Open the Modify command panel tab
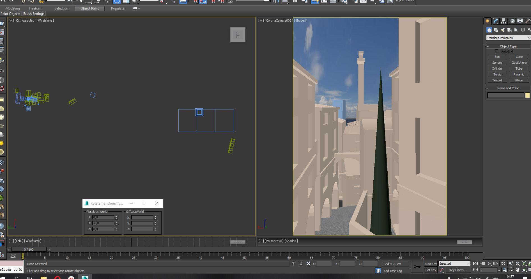Viewport: 531px width, 279px height. (x=496, y=21)
